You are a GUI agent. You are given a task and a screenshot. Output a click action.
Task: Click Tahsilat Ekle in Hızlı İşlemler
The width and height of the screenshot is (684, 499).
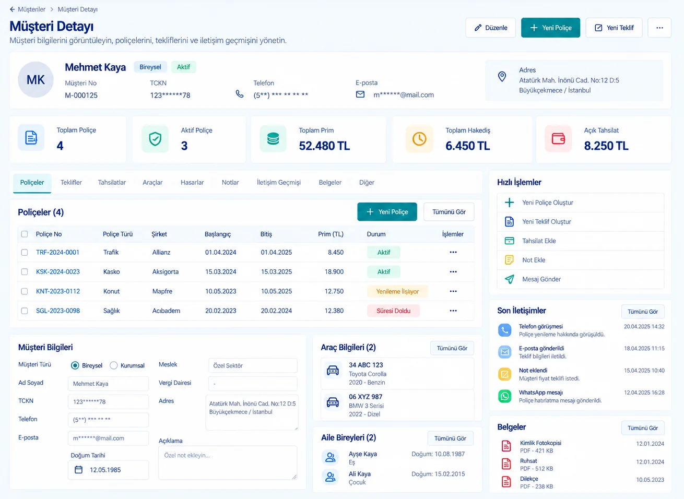tap(581, 241)
